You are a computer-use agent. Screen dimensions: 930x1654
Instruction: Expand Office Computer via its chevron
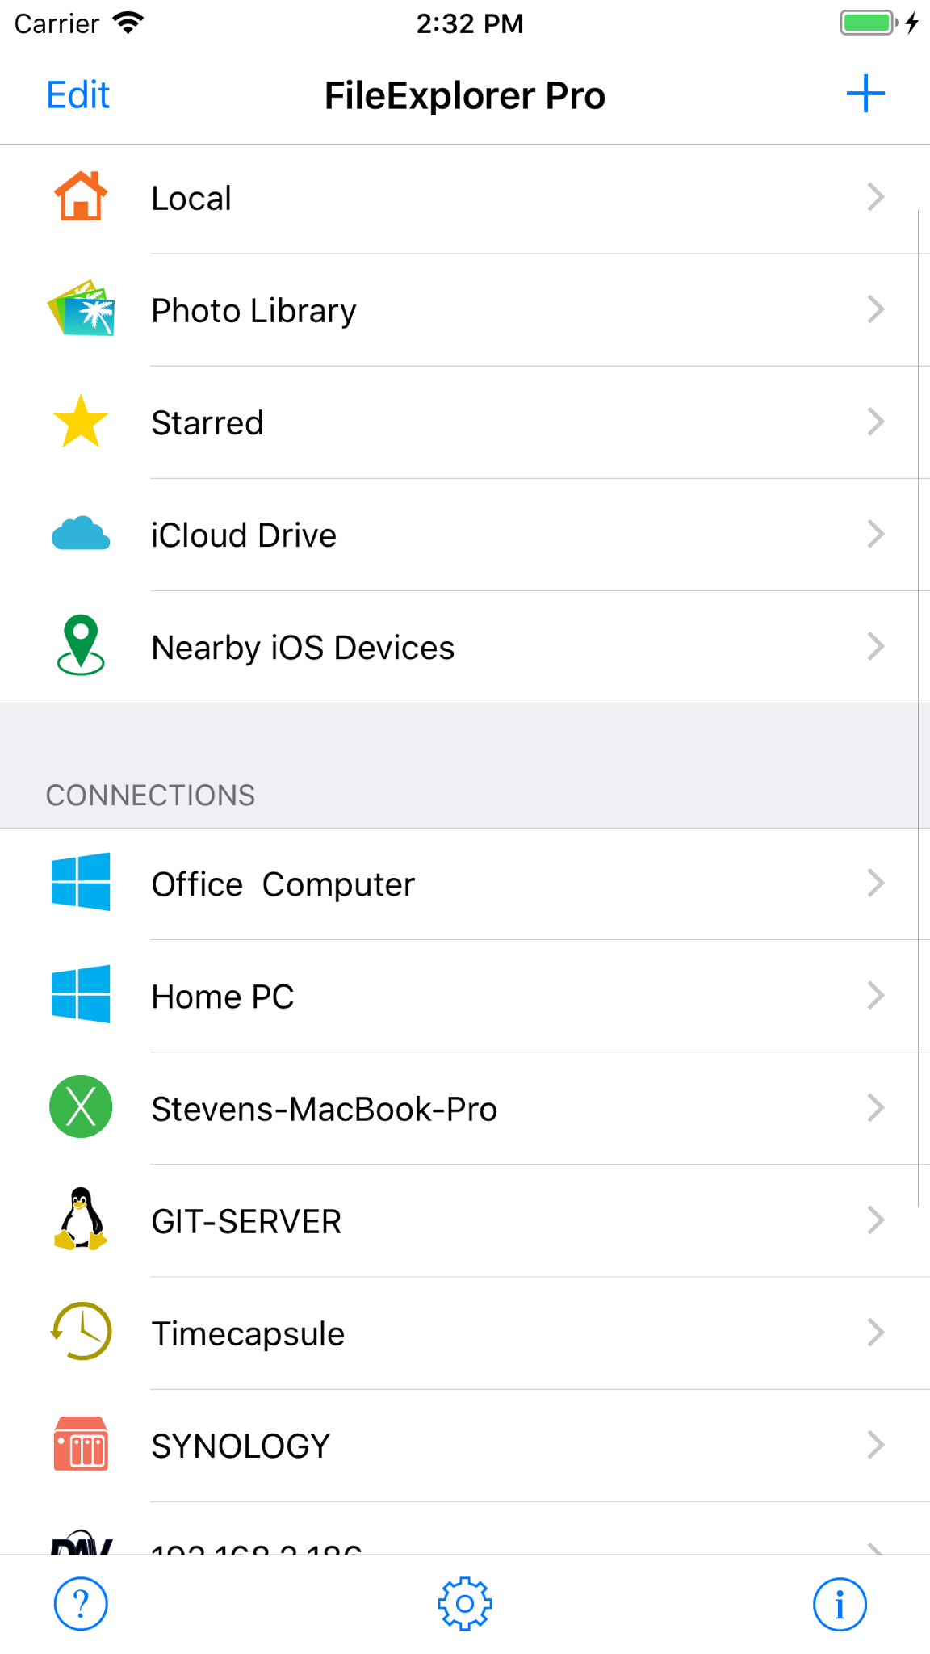click(876, 884)
